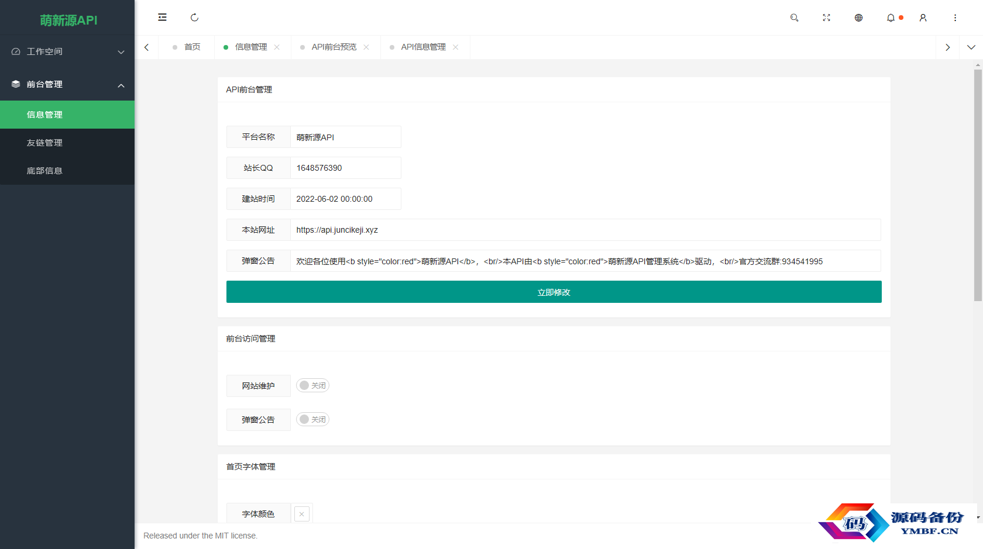
Task: Collapse the sidebar with the menu fold icon
Action: (x=162, y=18)
